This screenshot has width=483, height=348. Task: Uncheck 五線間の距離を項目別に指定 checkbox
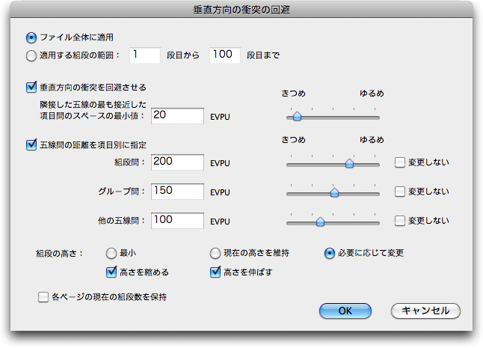click(x=31, y=144)
